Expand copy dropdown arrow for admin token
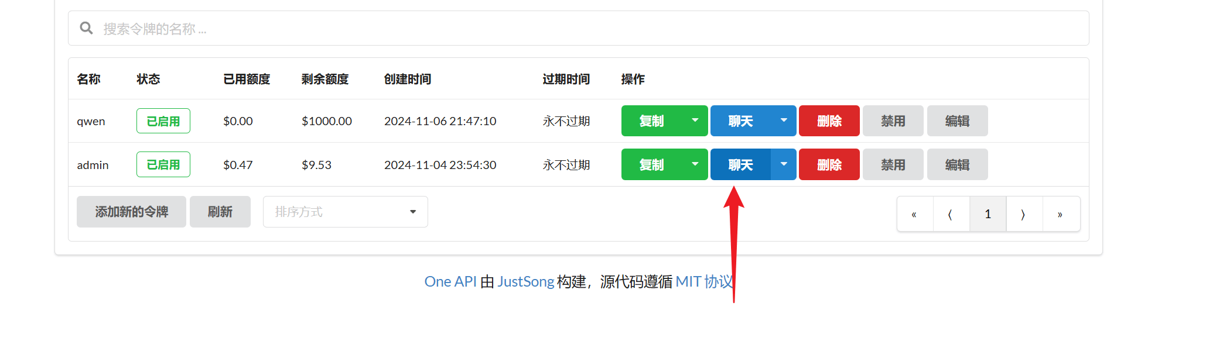The image size is (1206, 341). click(x=695, y=164)
